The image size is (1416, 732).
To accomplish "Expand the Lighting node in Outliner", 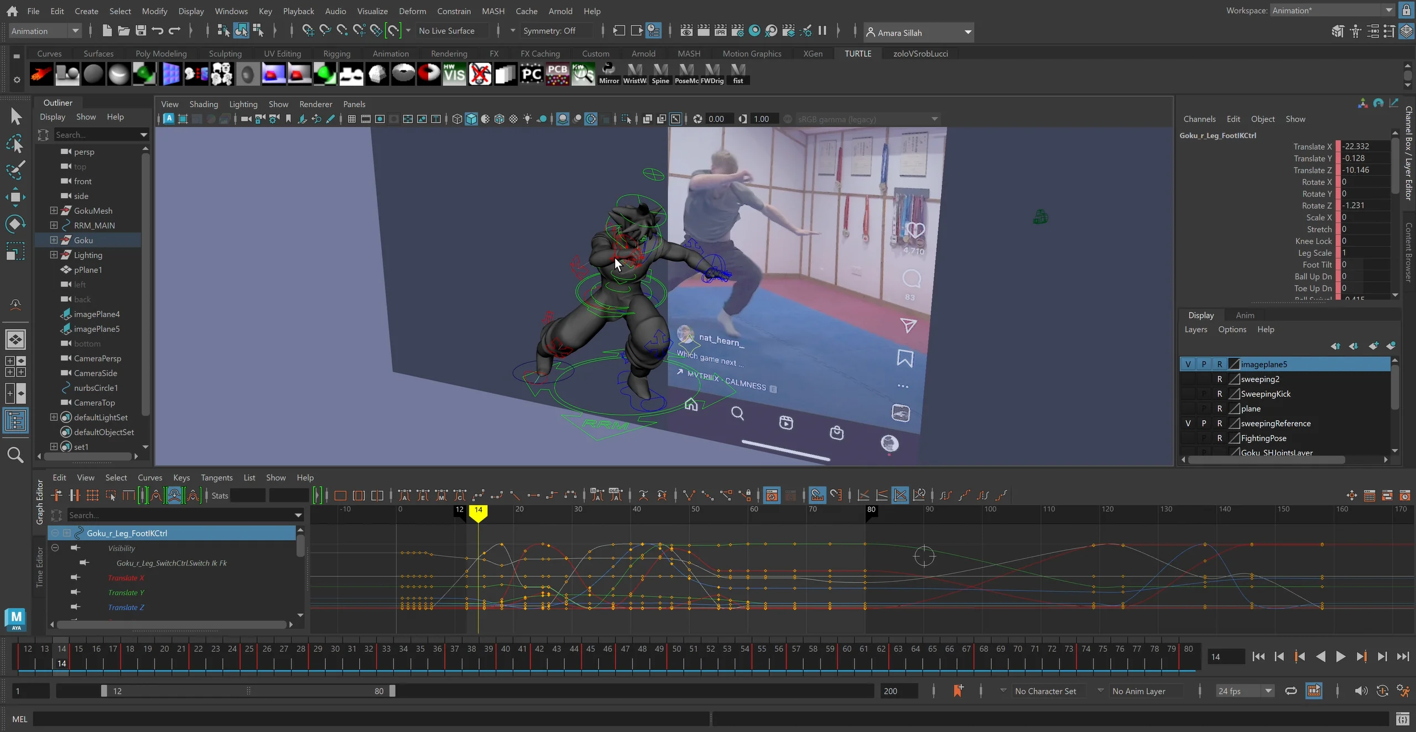I will click(54, 255).
